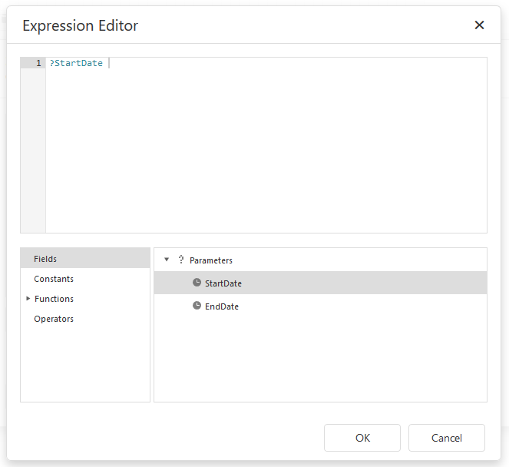The height and width of the screenshot is (467, 509).
Task: Cancel the Expression Editor
Action: [447, 438]
